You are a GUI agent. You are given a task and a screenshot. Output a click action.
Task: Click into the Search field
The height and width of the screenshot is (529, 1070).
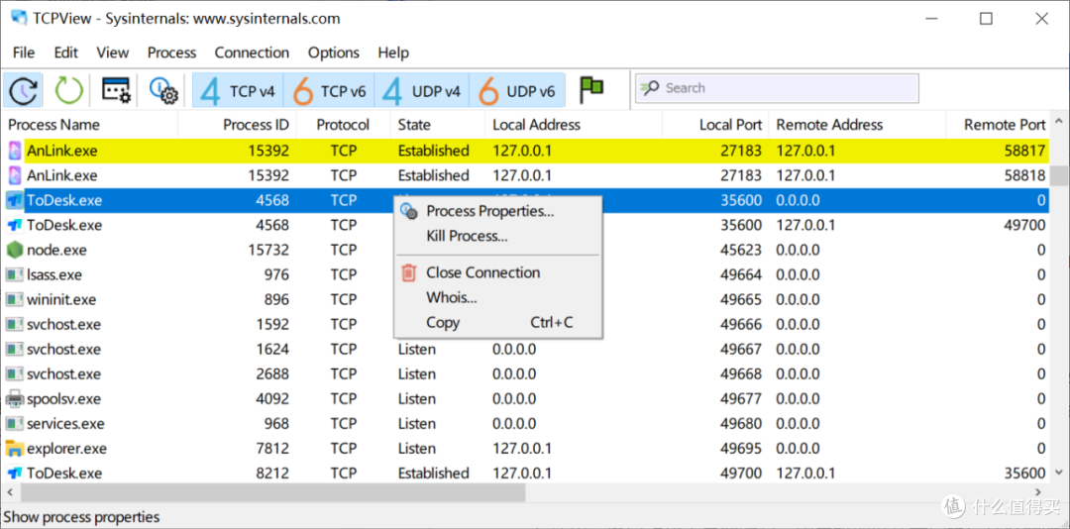coord(778,88)
